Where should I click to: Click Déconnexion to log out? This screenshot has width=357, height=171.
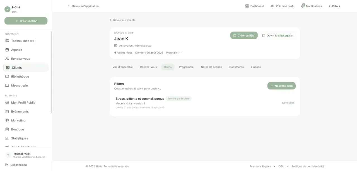(x=16, y=165)
